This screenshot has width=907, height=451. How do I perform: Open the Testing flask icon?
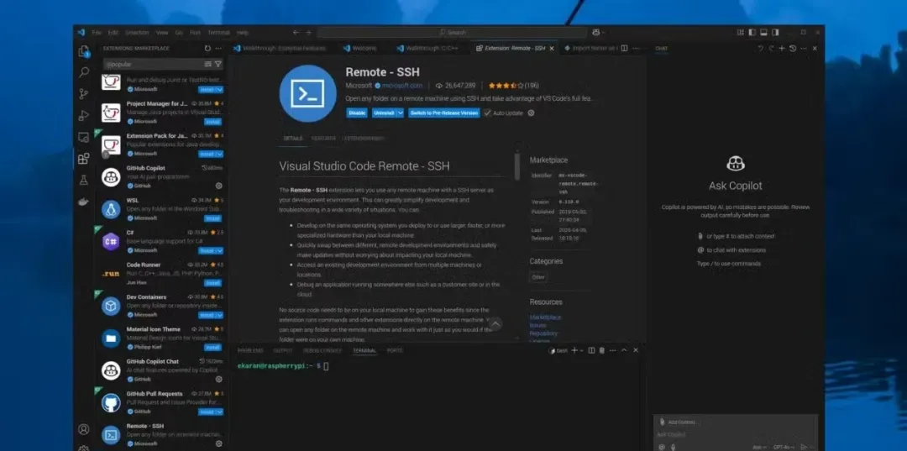pyautogui.click(x=84, y=180)
